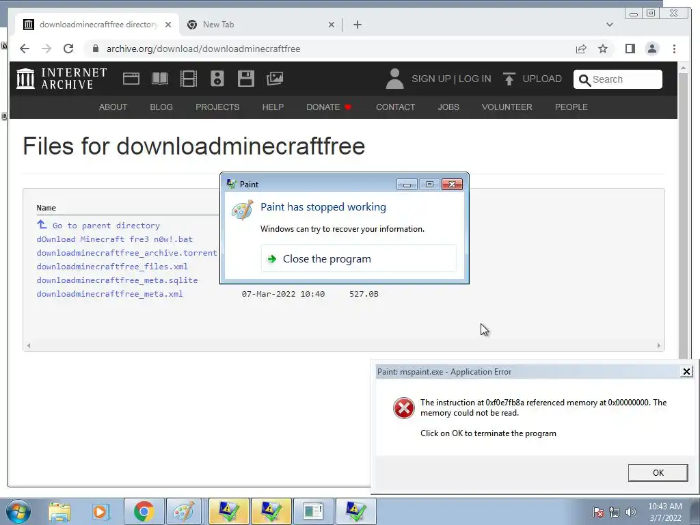Open the Windows Start button
The width and height of the screenshot is (700, 525).
(18, 511)
